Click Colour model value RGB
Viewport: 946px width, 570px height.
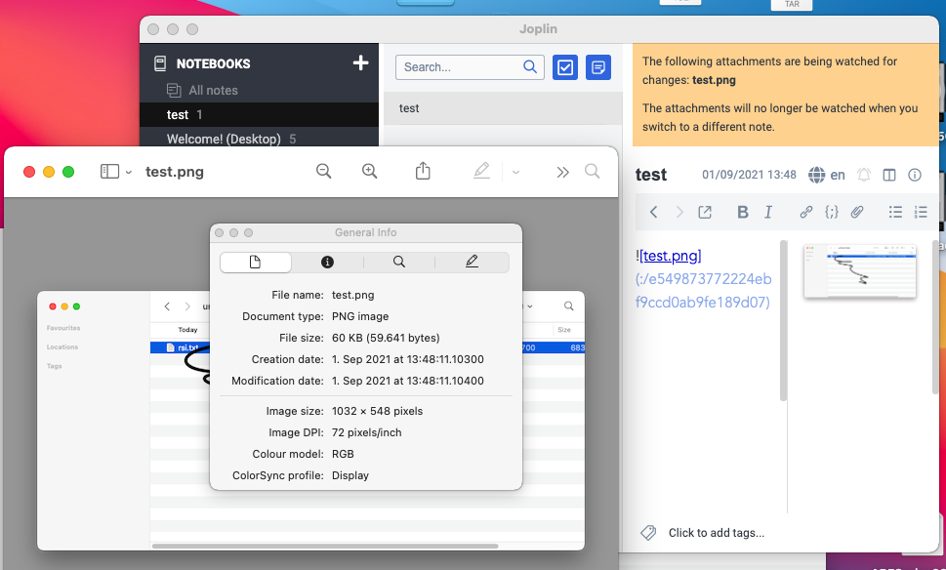[x=343, y=454]
